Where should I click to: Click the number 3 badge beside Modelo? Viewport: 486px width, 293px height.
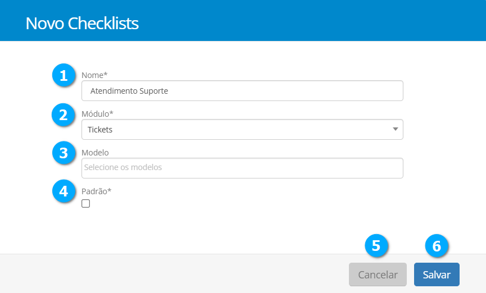(x=63, y=153)
